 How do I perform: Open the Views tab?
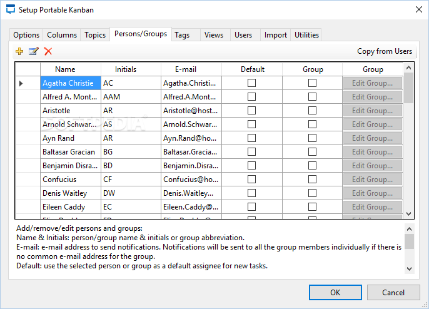214,35
